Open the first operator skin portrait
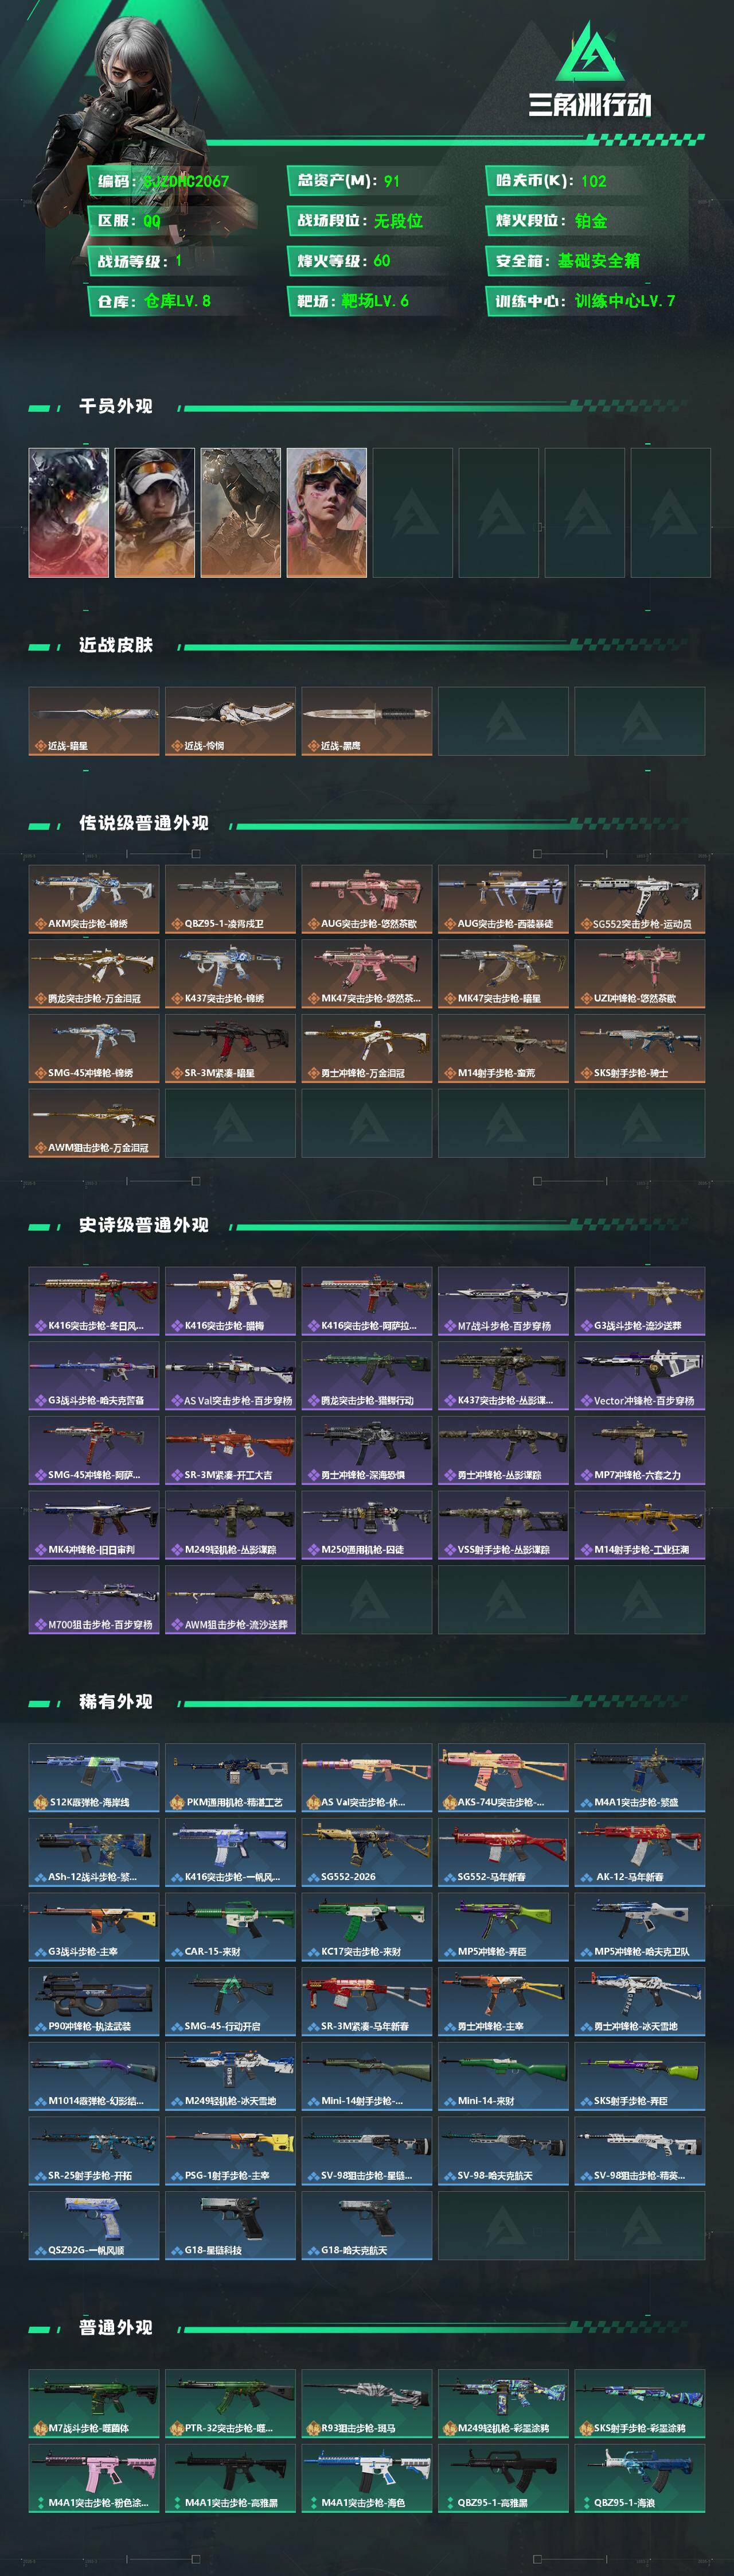 pos(69,512)
